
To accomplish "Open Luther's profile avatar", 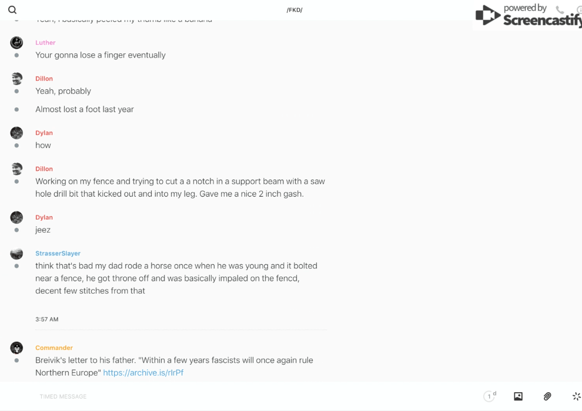I will [x=16, y=42].
